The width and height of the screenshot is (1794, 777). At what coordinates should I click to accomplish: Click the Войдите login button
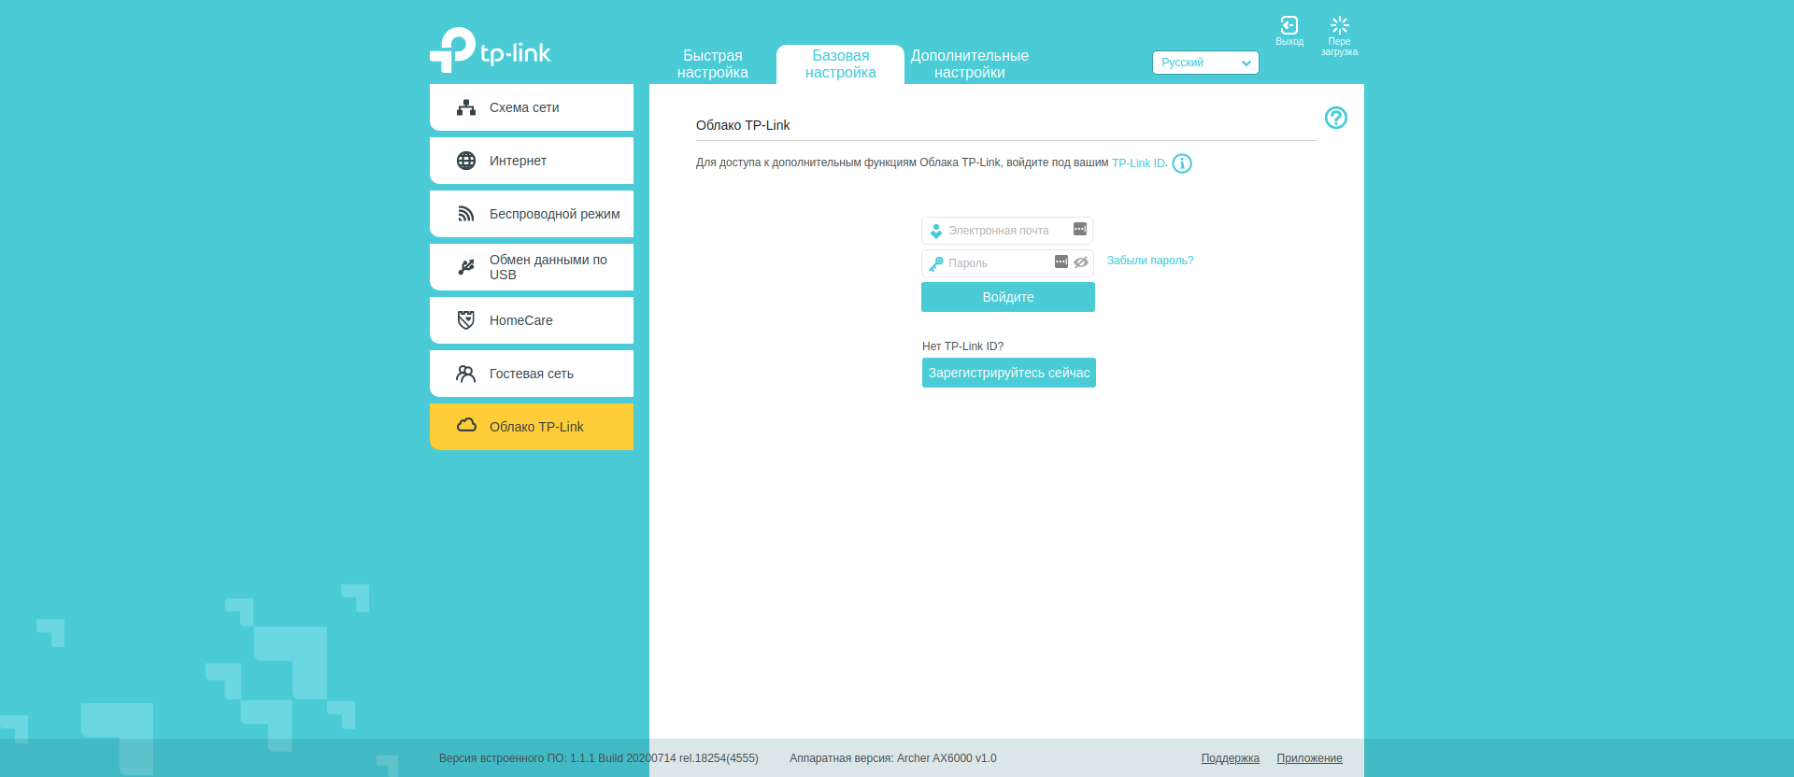tap(1007, 297)
